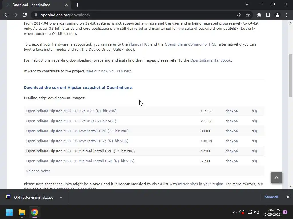This screenshot has height=219, width=293.
Task: Close the downloads bar
Action: tap(288, 197)
